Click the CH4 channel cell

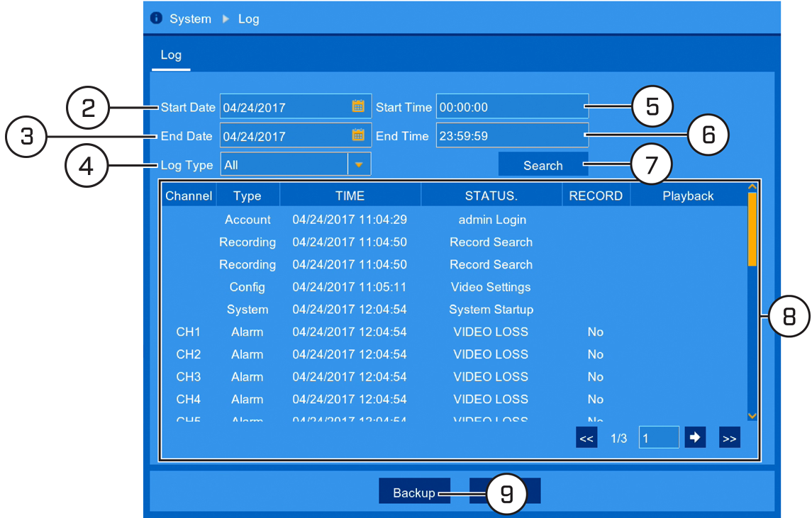(x=189, y=400)
